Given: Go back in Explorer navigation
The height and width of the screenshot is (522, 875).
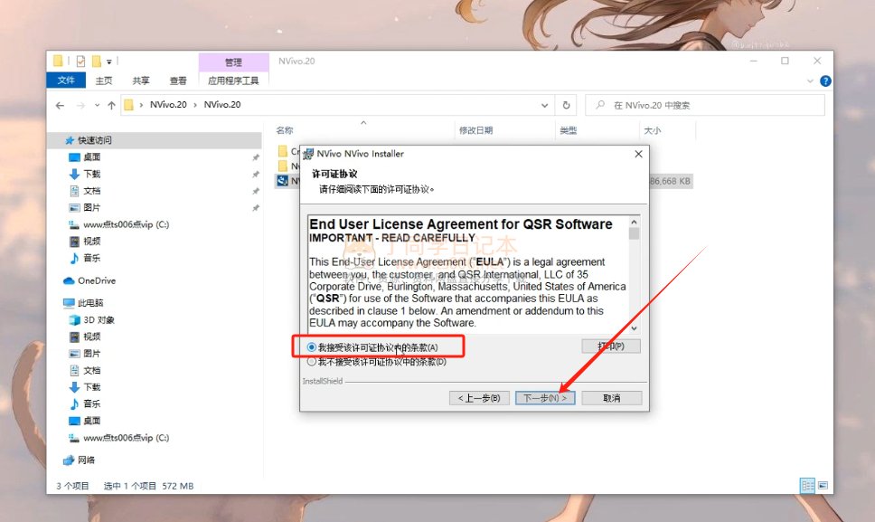Looking at the screenshot, I should click(x=61, y=105).
